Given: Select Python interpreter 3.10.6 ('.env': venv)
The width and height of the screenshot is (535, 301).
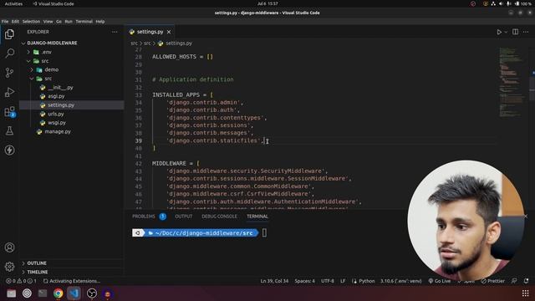Looking at the screenshot, I should [401, 281].
